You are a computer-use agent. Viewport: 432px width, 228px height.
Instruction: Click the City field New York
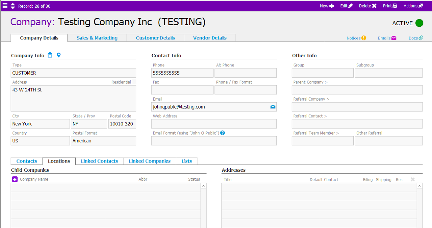[x=40, y=124]
